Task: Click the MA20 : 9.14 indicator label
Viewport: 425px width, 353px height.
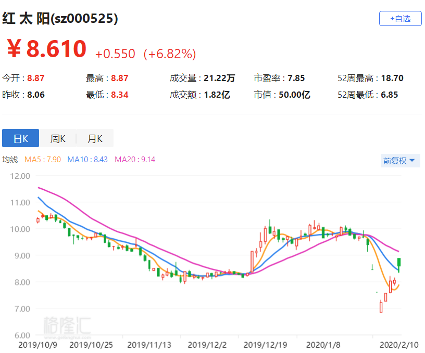Action: [x=135, y=160]
